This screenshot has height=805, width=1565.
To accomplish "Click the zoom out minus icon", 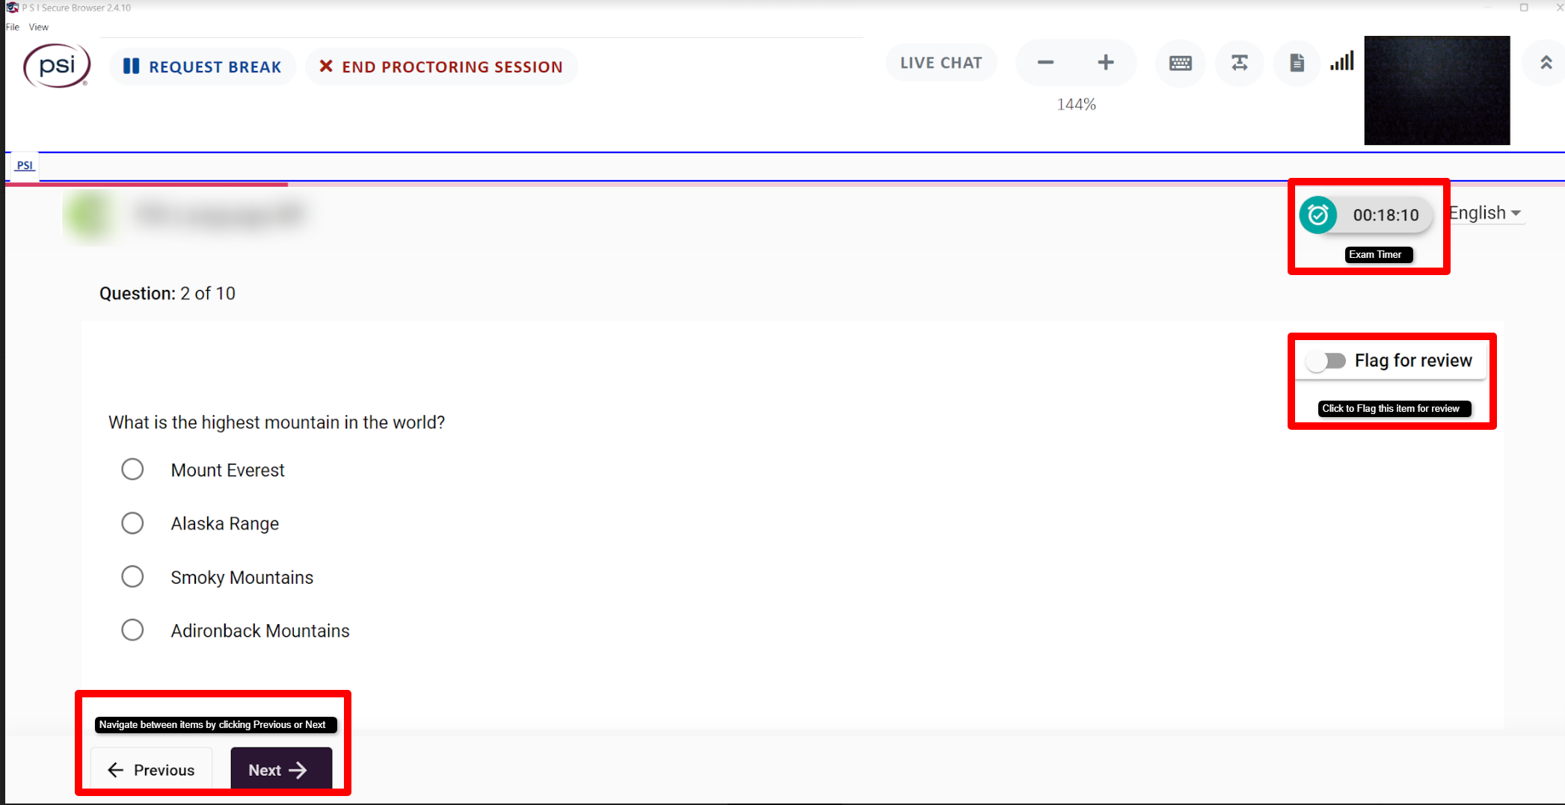I will tap(1045, 63).
